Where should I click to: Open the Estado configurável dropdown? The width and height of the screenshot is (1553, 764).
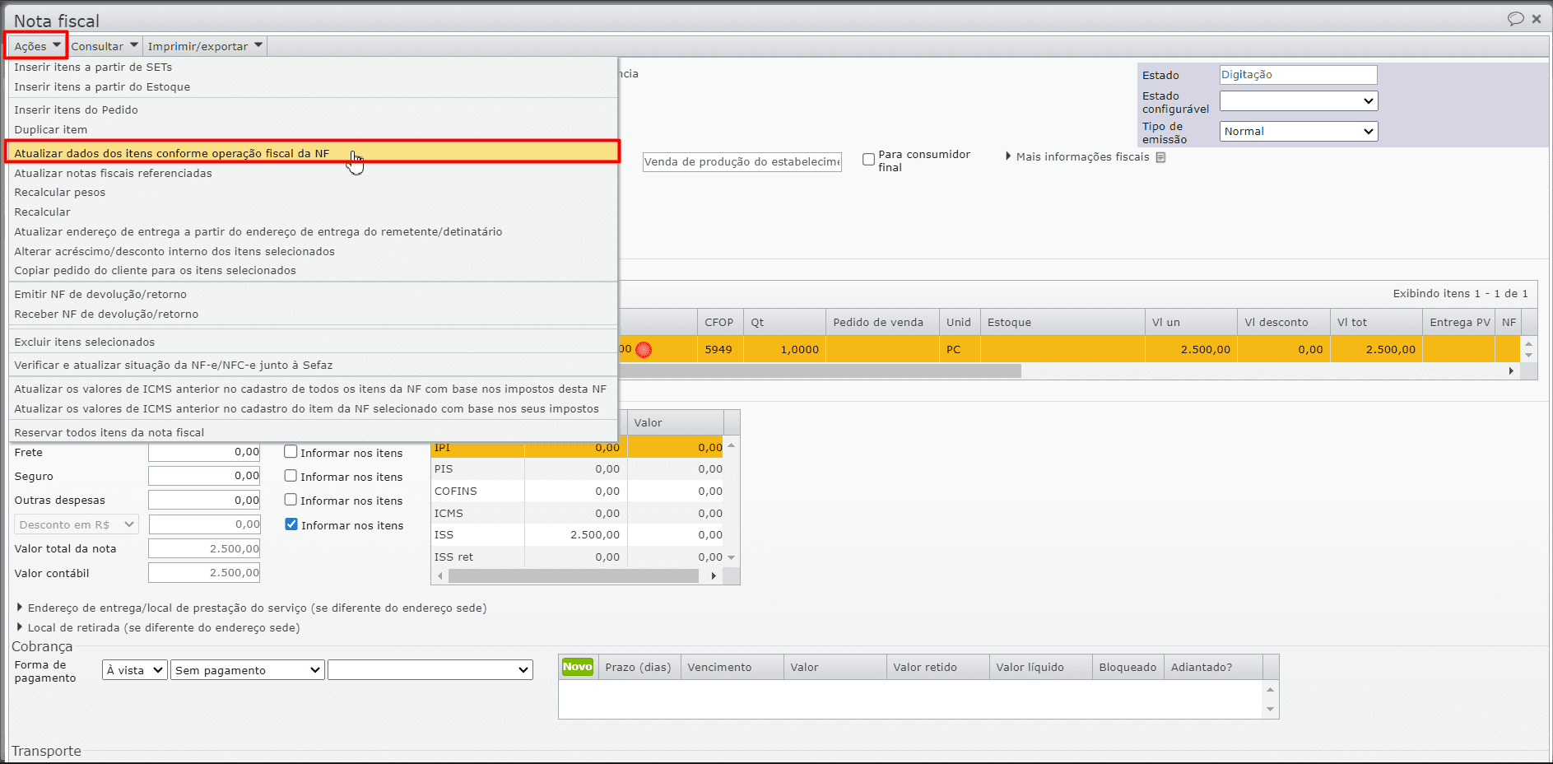coord(1298,100)
